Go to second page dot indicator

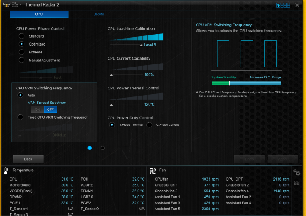(103, 148)
